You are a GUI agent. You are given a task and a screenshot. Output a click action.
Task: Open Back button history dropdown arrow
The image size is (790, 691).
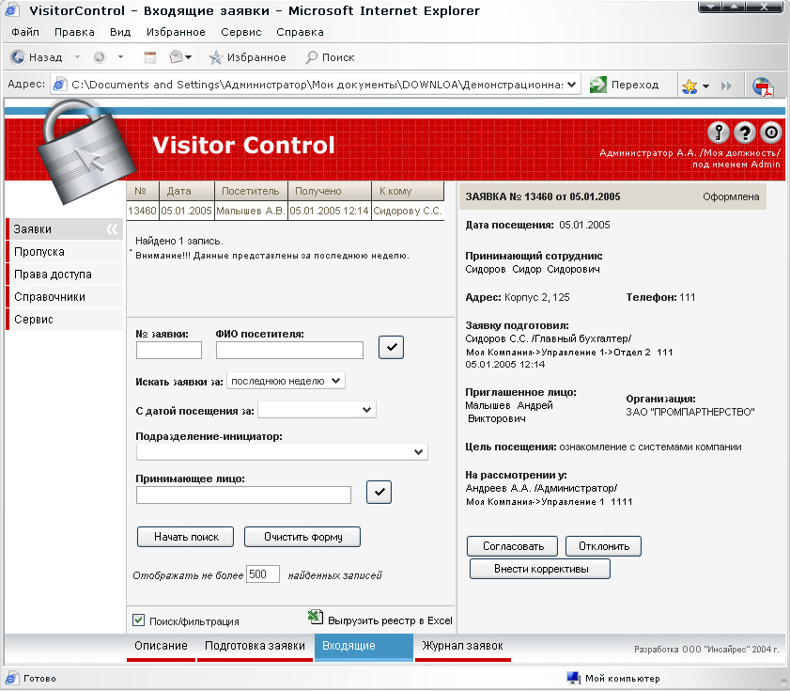click(x=78, y=57)
